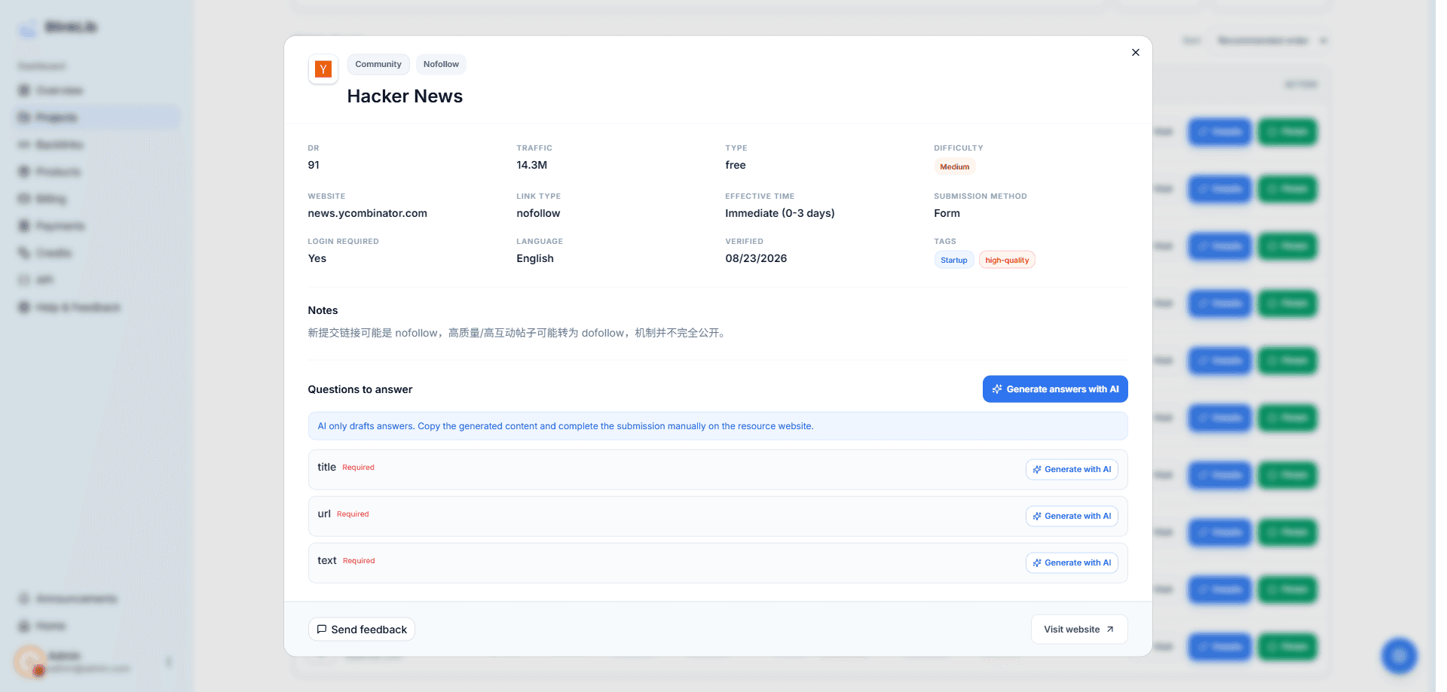Select Yes under Login Required
This screenshot has height=692, width=1447.
coord(317,259)
